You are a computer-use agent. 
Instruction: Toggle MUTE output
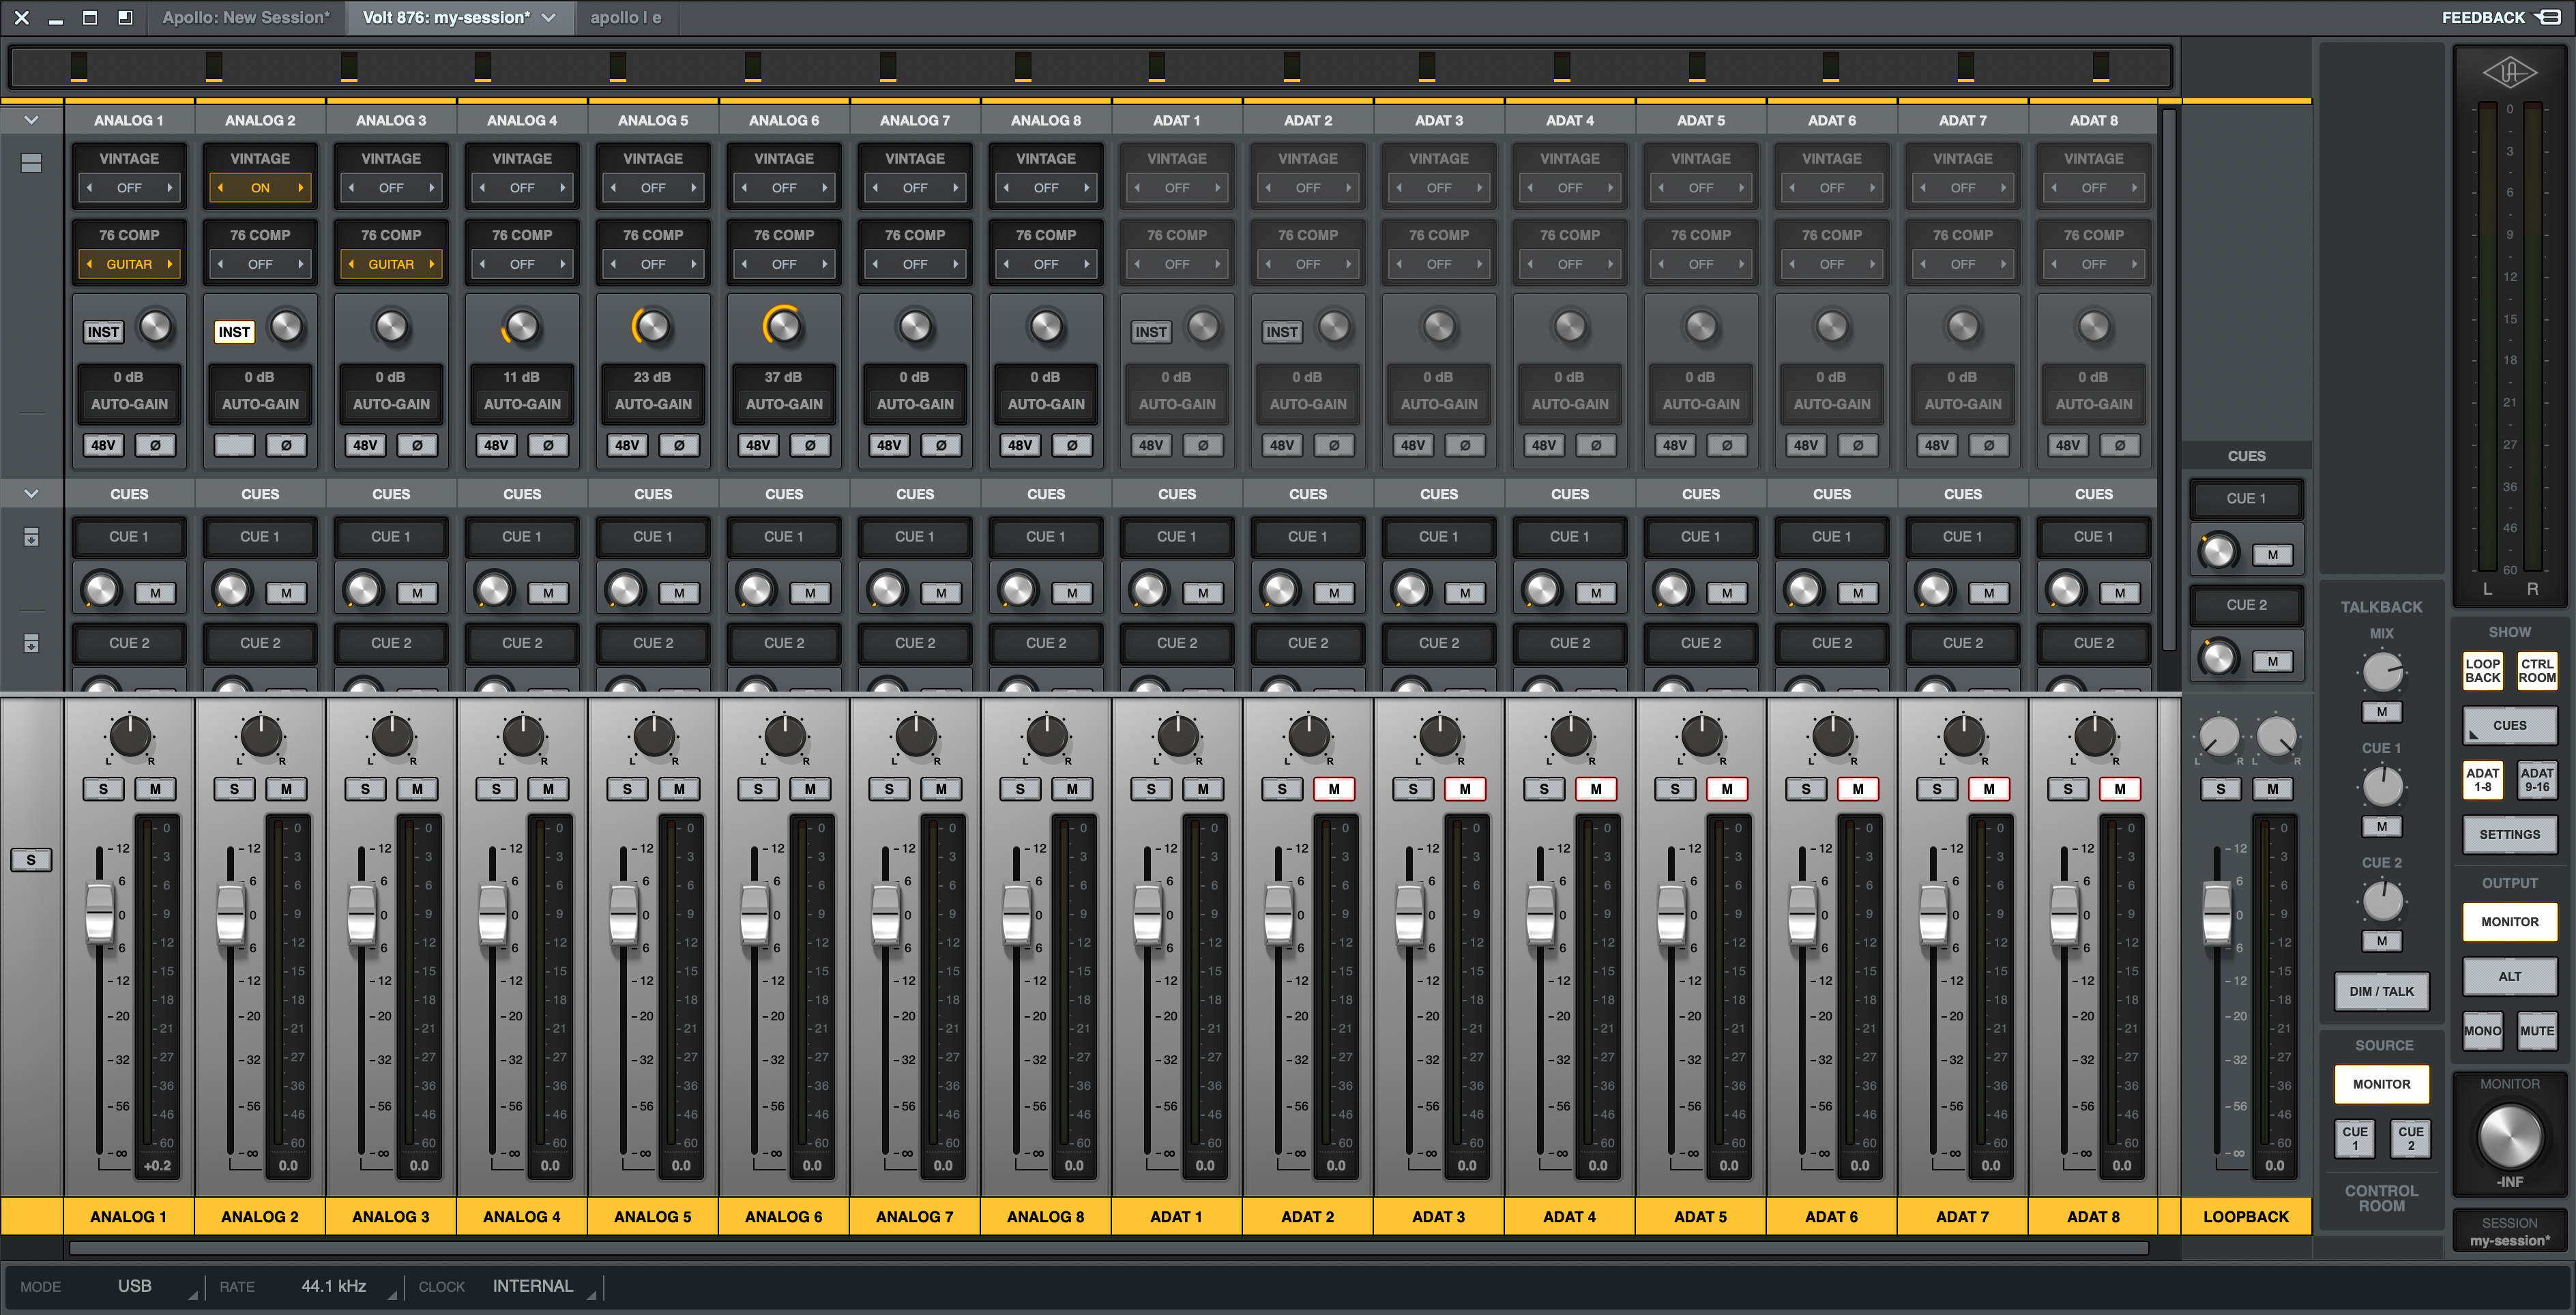tap(2537, 1031)
